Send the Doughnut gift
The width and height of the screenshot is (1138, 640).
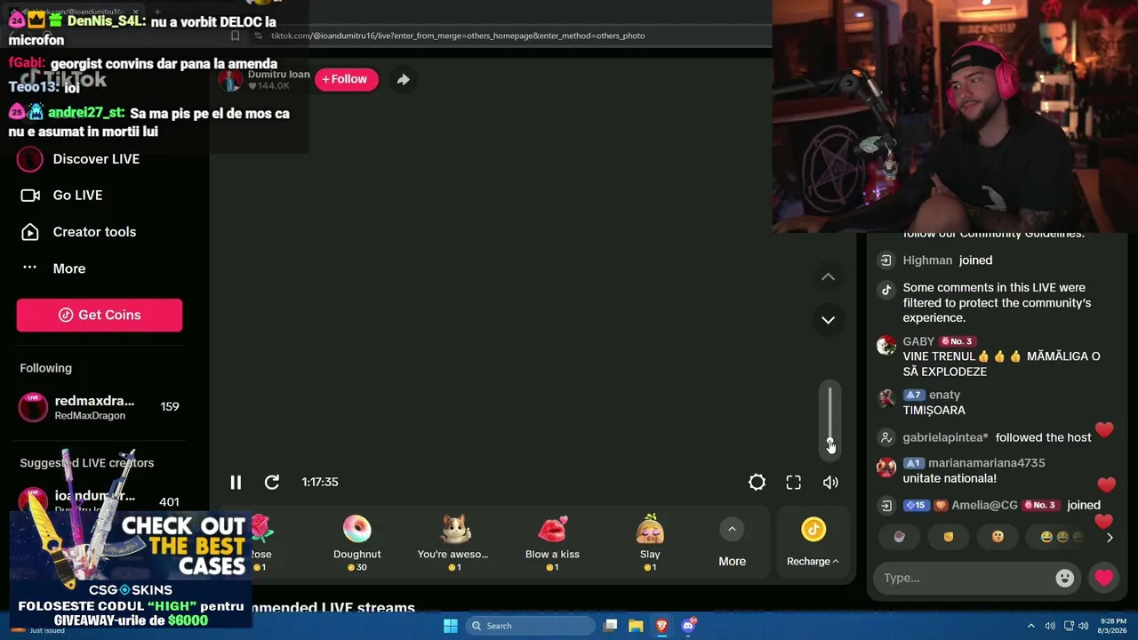pyautogui.click(x=357, y=542)
